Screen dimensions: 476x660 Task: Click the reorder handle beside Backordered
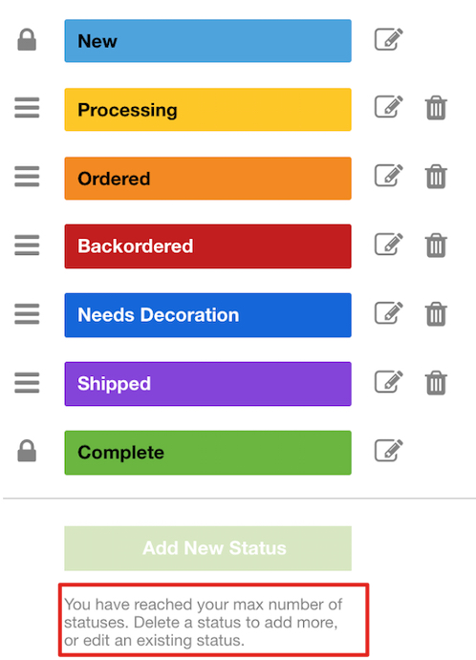[27, 245]
